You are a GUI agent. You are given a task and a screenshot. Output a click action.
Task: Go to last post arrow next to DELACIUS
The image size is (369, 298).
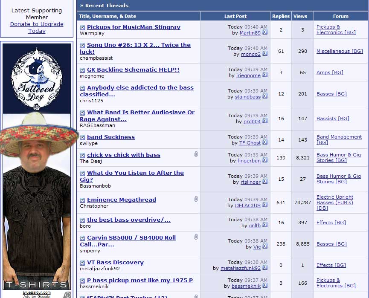[x=265, y=205]
